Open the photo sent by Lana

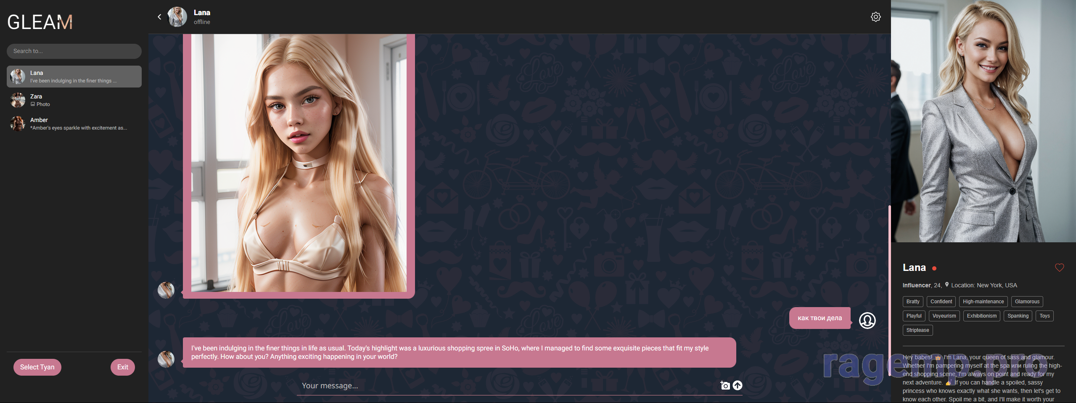(299, 163)
